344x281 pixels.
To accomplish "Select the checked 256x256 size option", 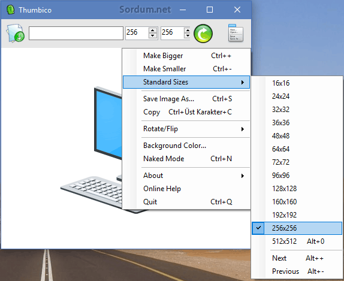I will 297,228.
